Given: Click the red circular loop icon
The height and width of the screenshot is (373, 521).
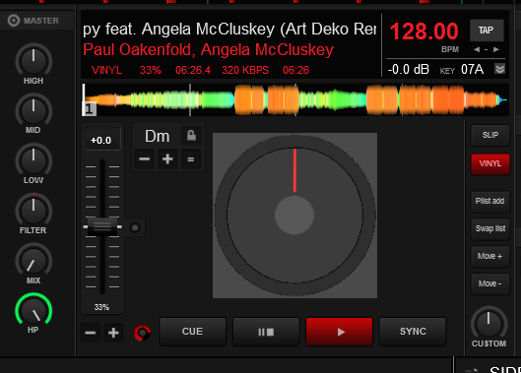Looking at the screenshot, I should pyautogui.click(x=142, y=333).
